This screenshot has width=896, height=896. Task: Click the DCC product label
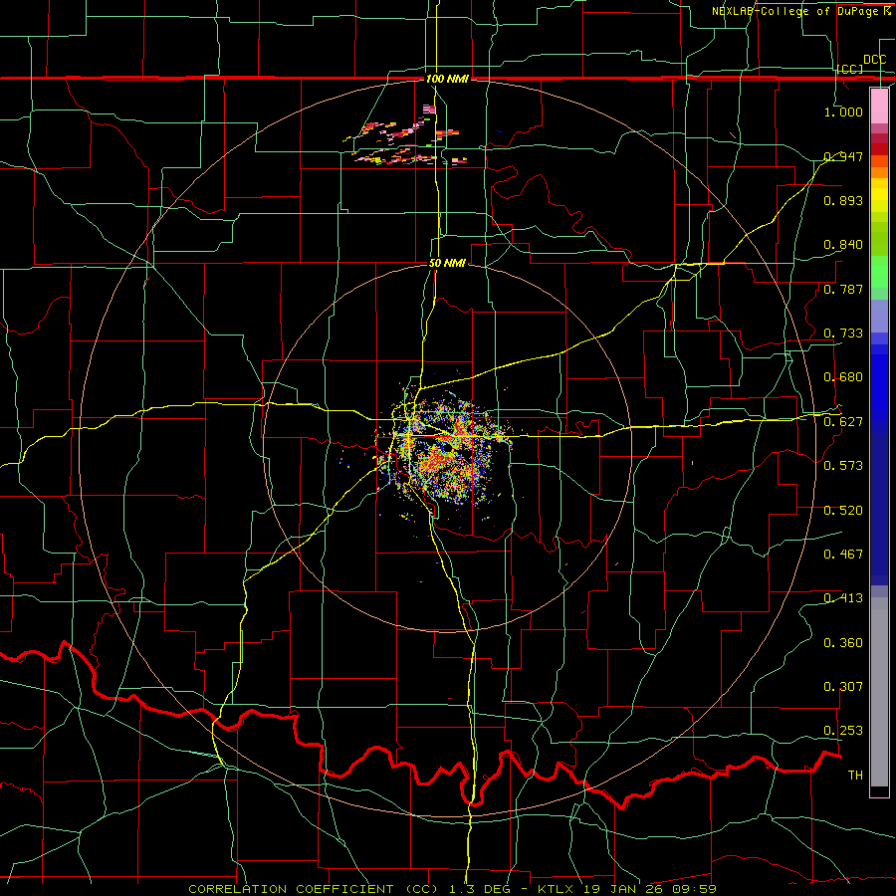874,60
